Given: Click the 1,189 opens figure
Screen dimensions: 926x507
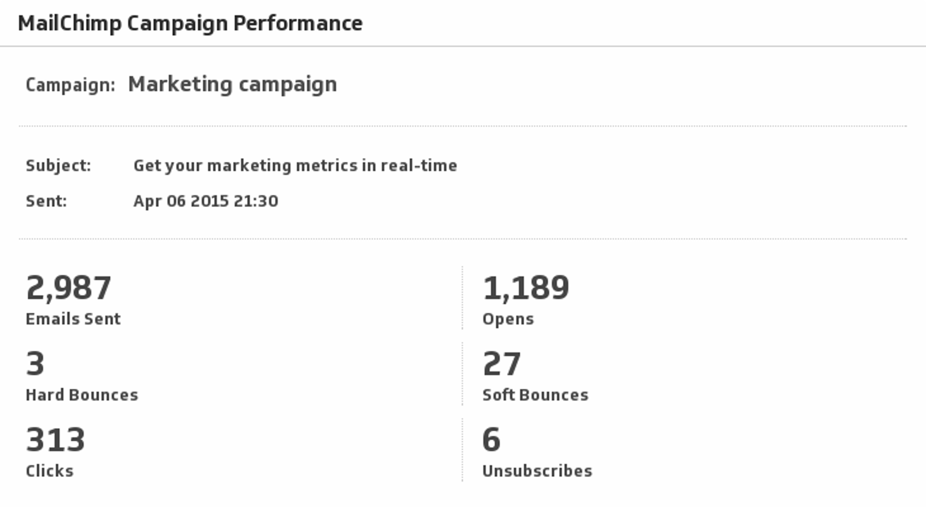Looking at the screenshot, I should coord(526,288).
